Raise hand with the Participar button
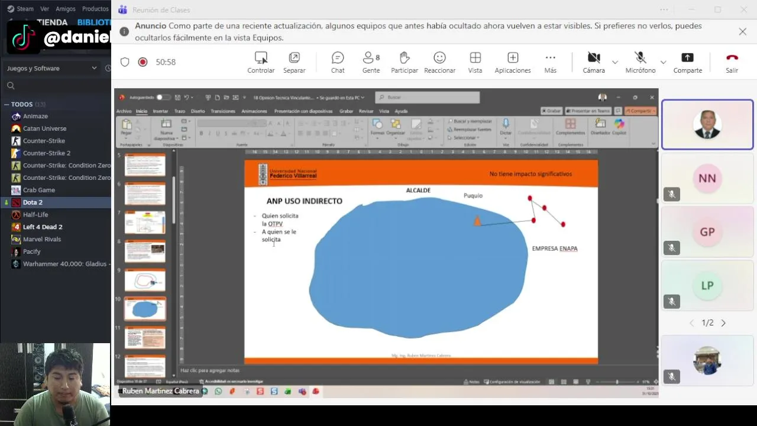Screen dimensions: 757x426 coord(405,62)
